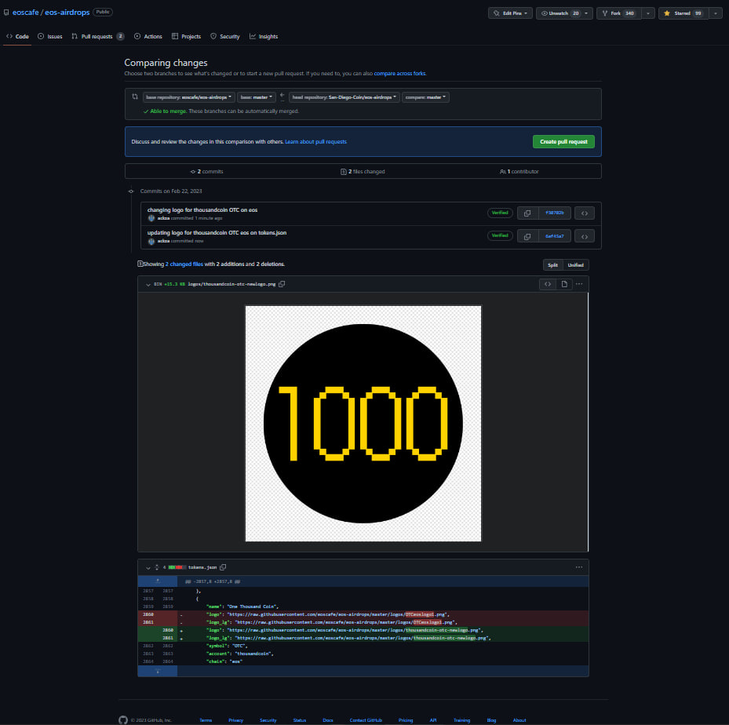This screenshot has height=725, width=729.
Task: Click the GitHub logo in the footer
Action: coord(123,720)
